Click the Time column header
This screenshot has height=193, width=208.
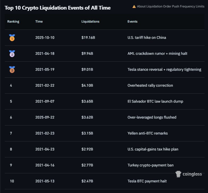click(x=39, y=22)
